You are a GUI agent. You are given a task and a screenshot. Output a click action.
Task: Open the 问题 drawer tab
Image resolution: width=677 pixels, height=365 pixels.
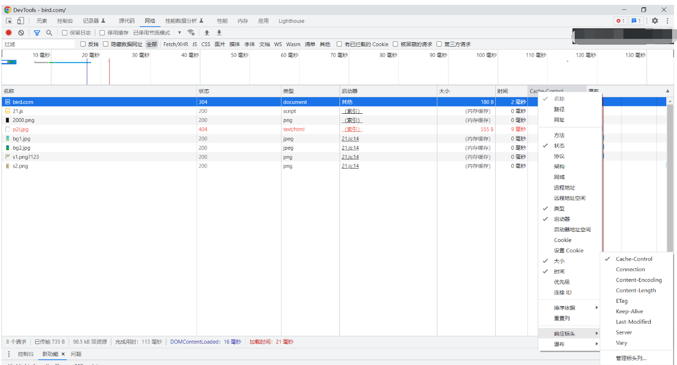tap(76, 354)
